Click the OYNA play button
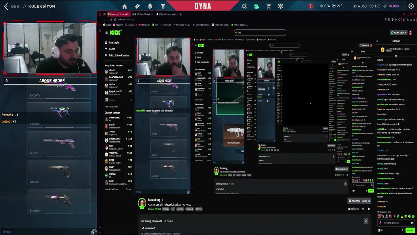Image resolution: width=417 pixels, height=235 pixels. [203, 6]
